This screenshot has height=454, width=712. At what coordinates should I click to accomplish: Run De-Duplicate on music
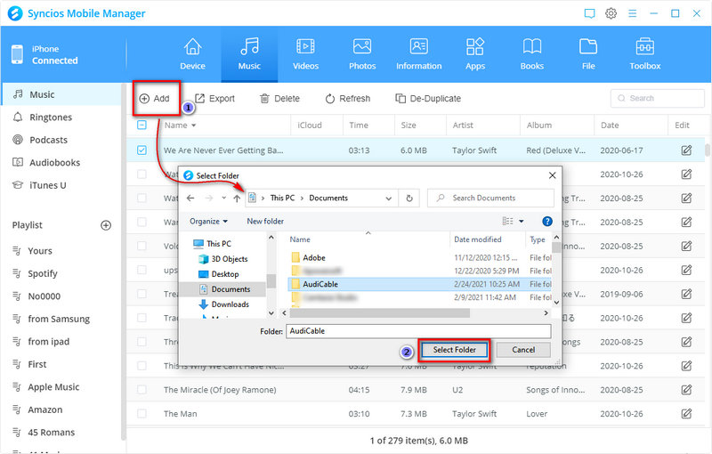tap(428, 99)
